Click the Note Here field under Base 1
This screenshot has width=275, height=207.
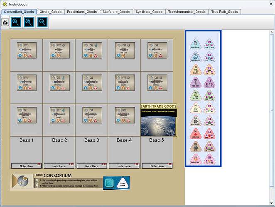tap(26, 166)
